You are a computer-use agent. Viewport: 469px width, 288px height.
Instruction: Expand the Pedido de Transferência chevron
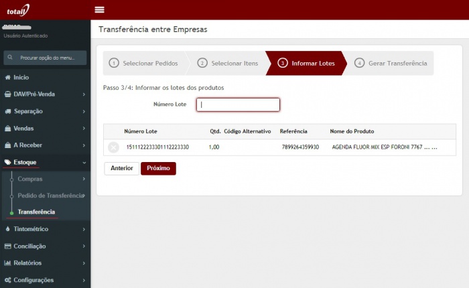click(x=84, y=196)
